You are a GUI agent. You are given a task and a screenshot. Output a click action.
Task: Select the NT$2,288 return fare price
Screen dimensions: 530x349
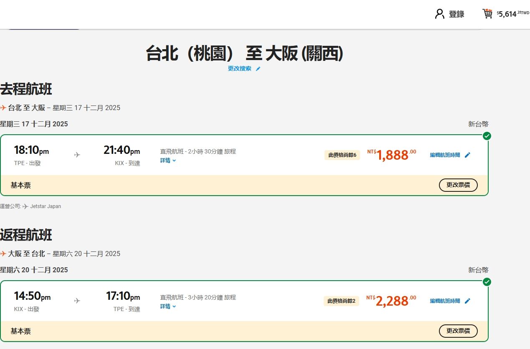(391, 301)
